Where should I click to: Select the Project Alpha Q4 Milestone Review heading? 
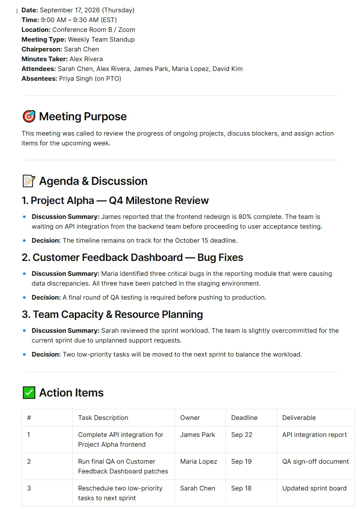pos(115,201)
